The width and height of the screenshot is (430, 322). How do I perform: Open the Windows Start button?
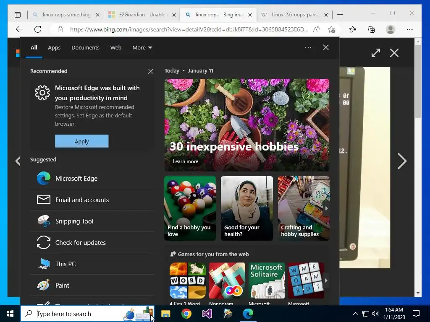tap(10, 314)
